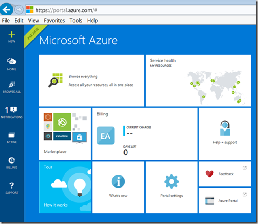Viewport: 258px width, 224px height.
Task: Open the Browse everything link
Action: pos(83,77)
